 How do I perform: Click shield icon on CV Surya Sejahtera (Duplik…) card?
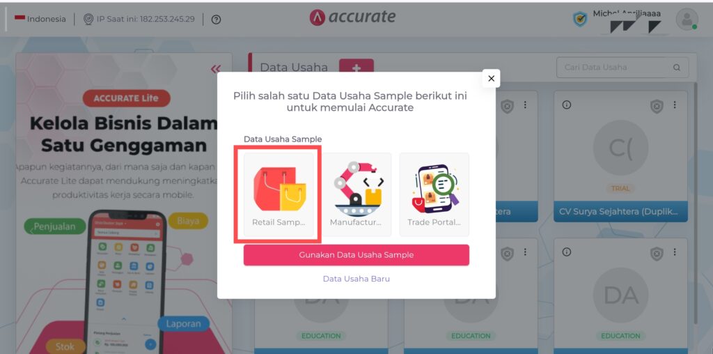tap(657, 106)
